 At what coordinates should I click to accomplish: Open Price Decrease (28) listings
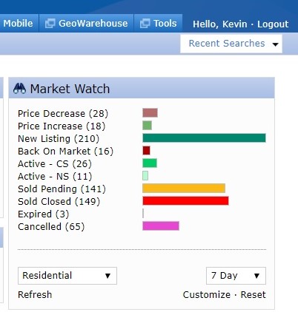tap(63, 113)
